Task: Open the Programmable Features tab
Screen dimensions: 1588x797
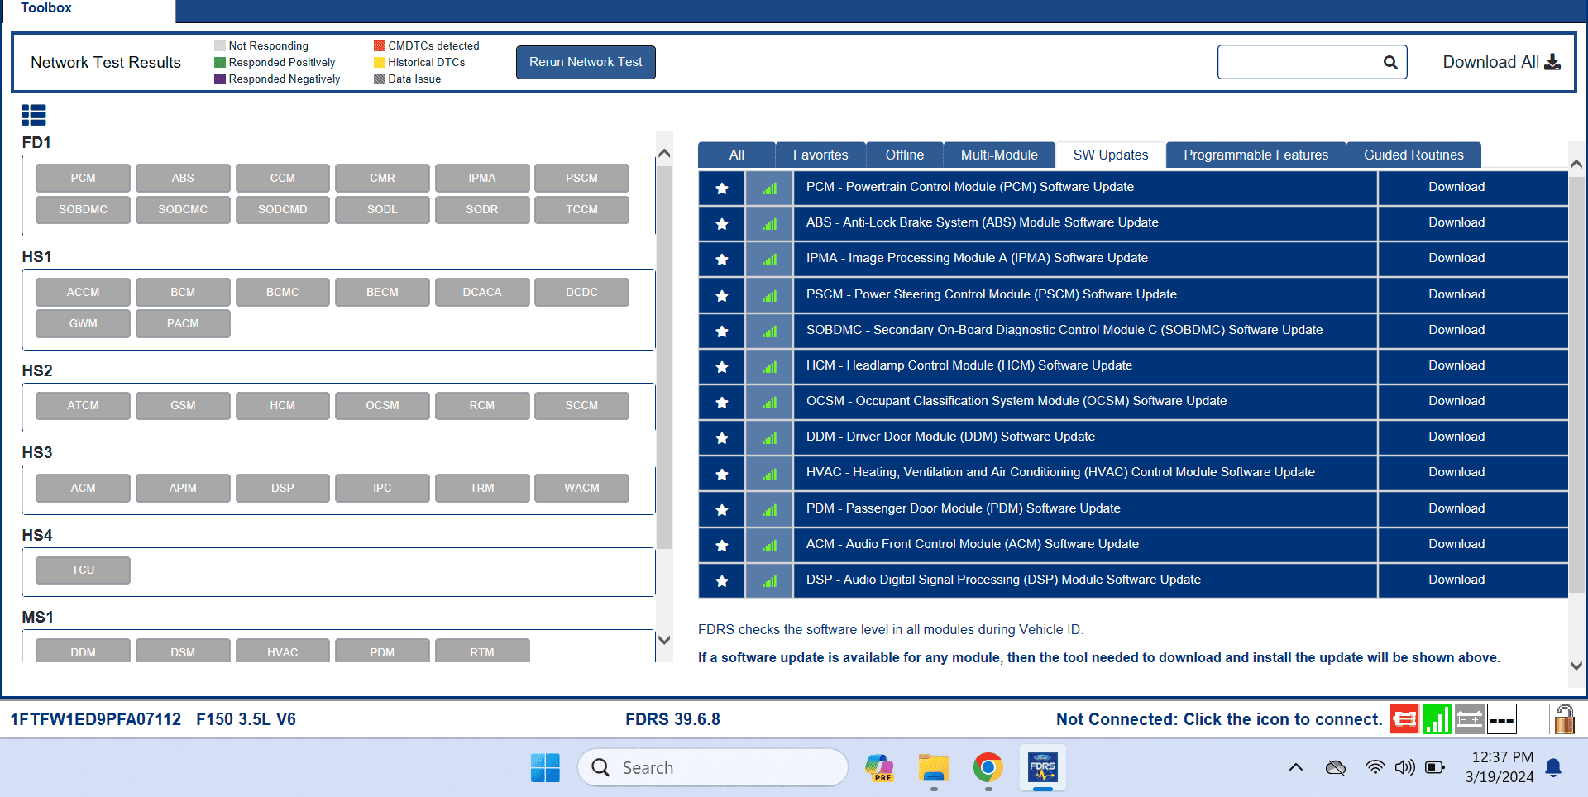Action: [1256, 155]
